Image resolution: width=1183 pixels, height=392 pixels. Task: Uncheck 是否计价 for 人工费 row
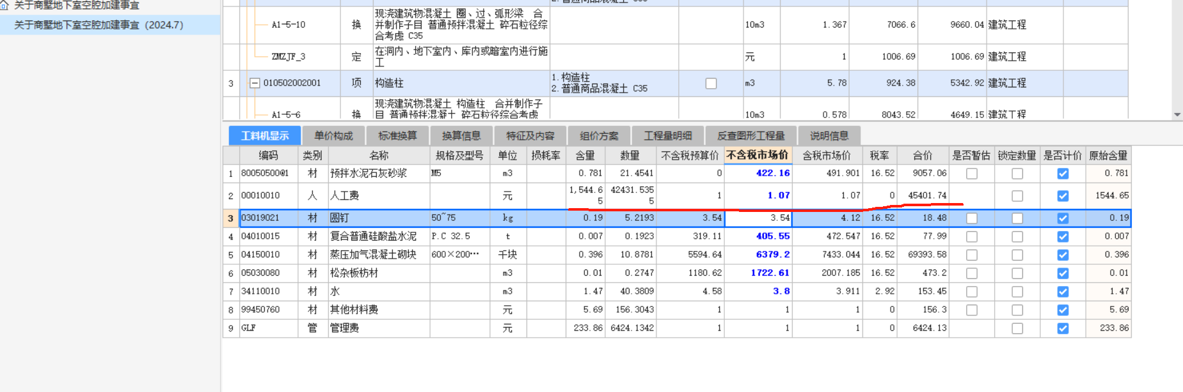[1063, 196]
